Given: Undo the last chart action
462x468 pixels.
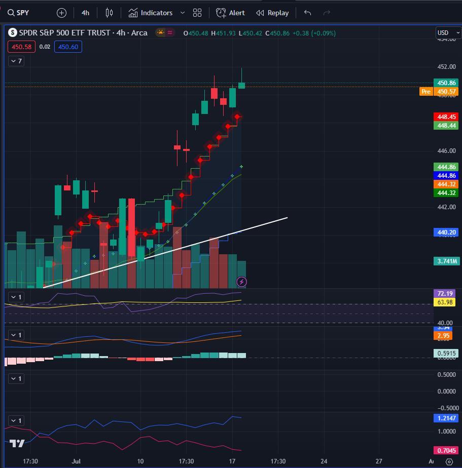Looking at the screenshot, I should pos(307,13).
